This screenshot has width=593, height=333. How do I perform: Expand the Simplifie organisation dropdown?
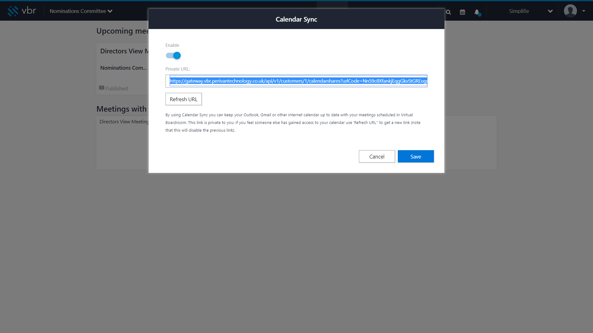coord(550,11)
